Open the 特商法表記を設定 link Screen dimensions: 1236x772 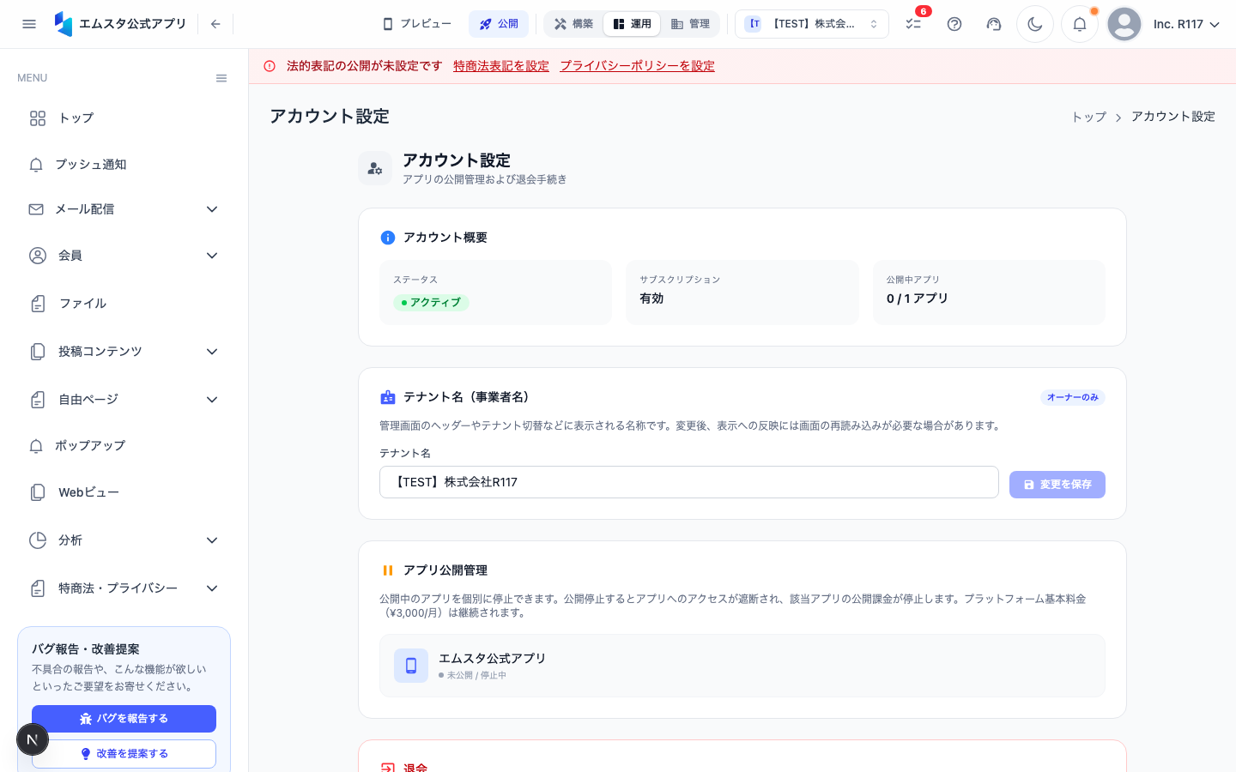point(501,66)
